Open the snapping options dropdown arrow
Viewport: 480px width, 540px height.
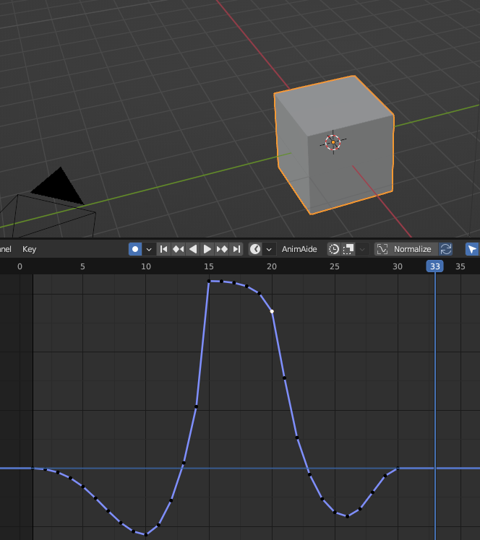coord(363,249)
